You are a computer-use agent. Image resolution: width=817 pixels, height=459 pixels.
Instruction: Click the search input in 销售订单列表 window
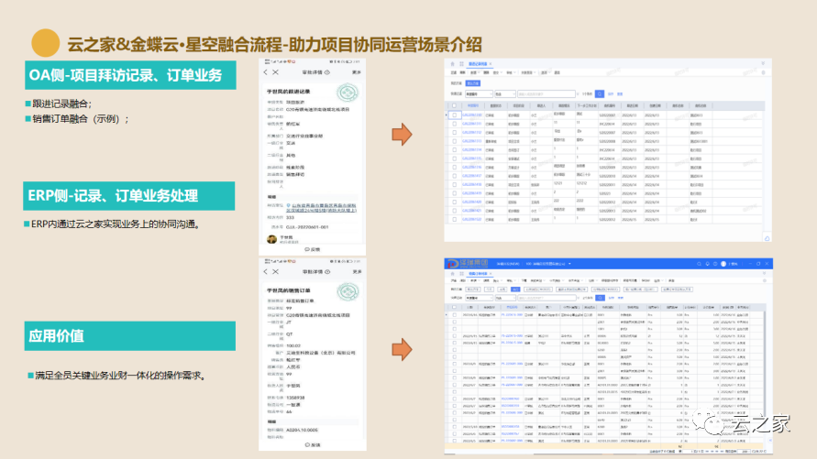tap(547, 298)
